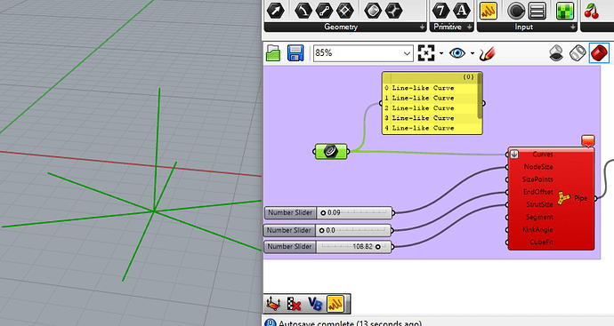Image resolution: width=614 pixels, height=326 pixels.
Task: Click the Zoom Extents icon
Action: point(426,52)
